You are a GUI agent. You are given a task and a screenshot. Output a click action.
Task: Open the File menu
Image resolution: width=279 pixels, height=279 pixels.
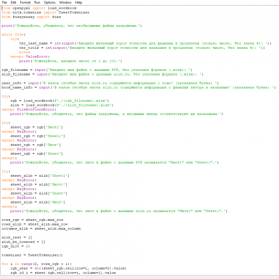coord(4,2)
